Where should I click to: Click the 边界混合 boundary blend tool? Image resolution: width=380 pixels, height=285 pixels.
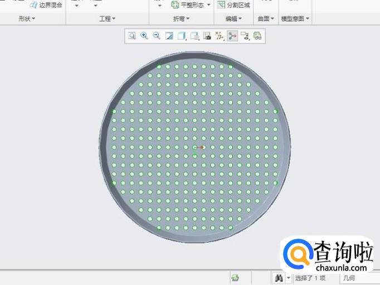point(46,5)
